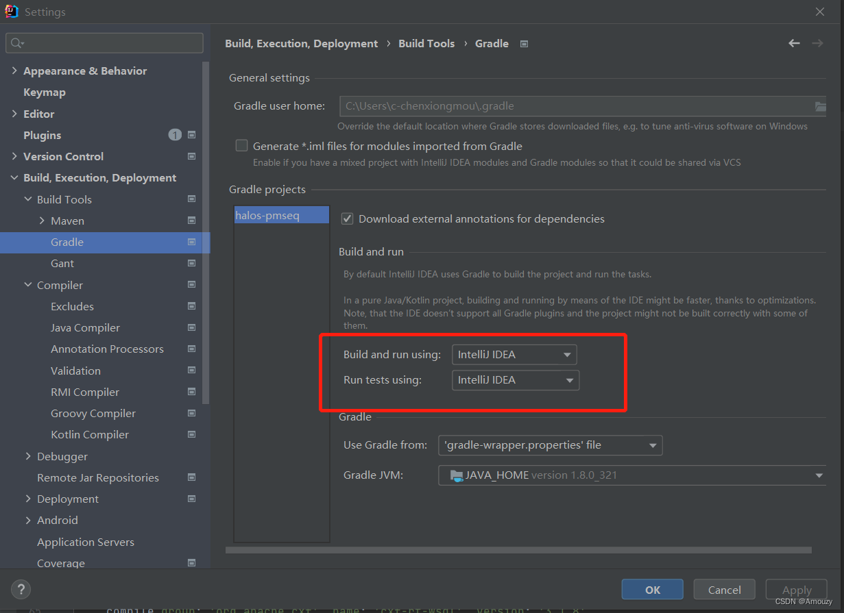Image resolution: width=844 pixels, height=613 pixels.
Task: Click the project-level icon beside Gradle tree item
Action: (x=192, y=242)
